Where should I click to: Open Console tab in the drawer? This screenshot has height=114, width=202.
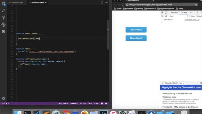coord(168,83)
